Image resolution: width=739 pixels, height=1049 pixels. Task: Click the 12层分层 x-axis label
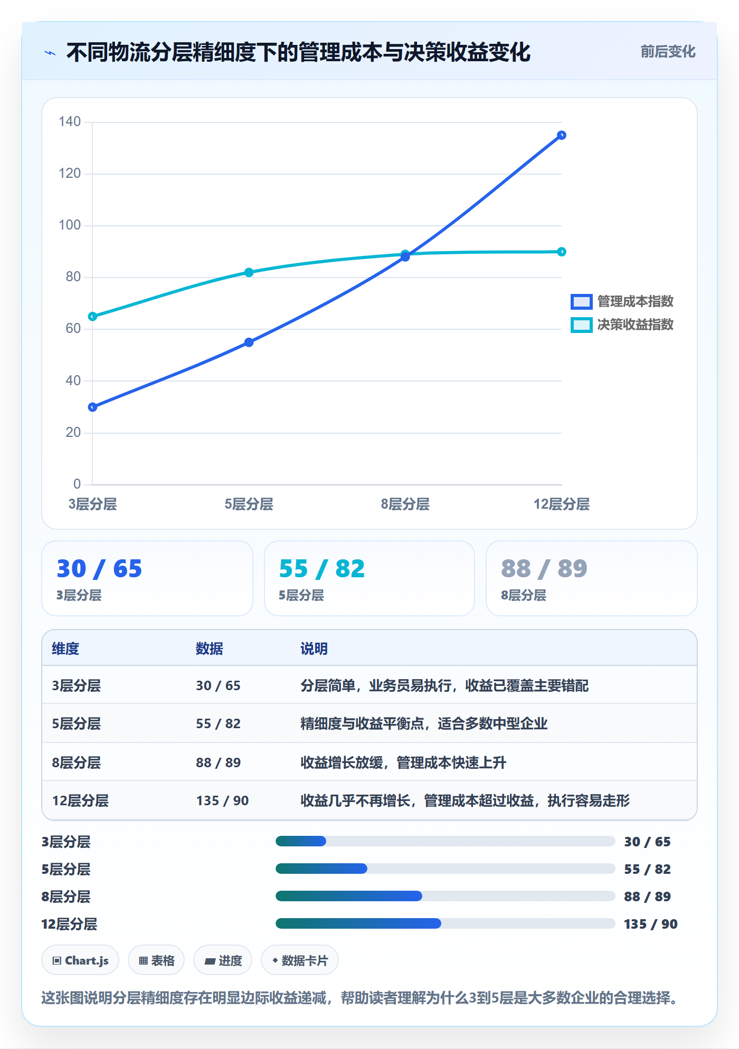(x=562, y=504)
